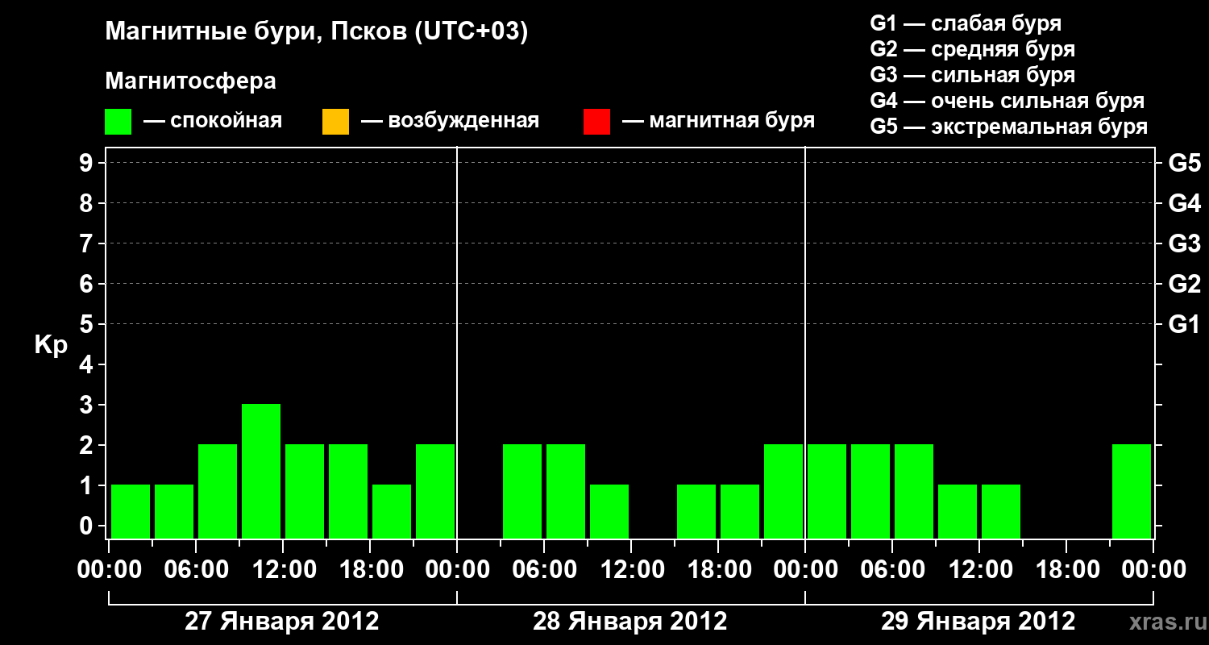Click the G1 label on right axis
Image resolution: width=1209 pixels, height=645 pixels.
tap(1184, 324)
